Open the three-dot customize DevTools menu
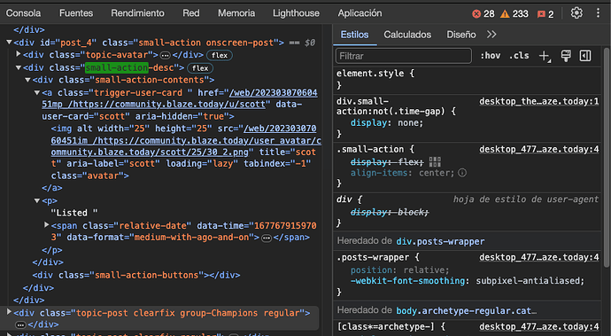The image size is (611, 336). point(598,13)
